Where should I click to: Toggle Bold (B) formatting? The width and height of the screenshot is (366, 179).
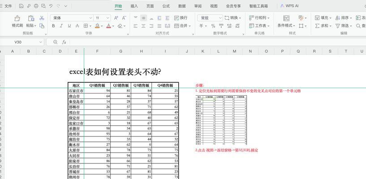[53, 26]
